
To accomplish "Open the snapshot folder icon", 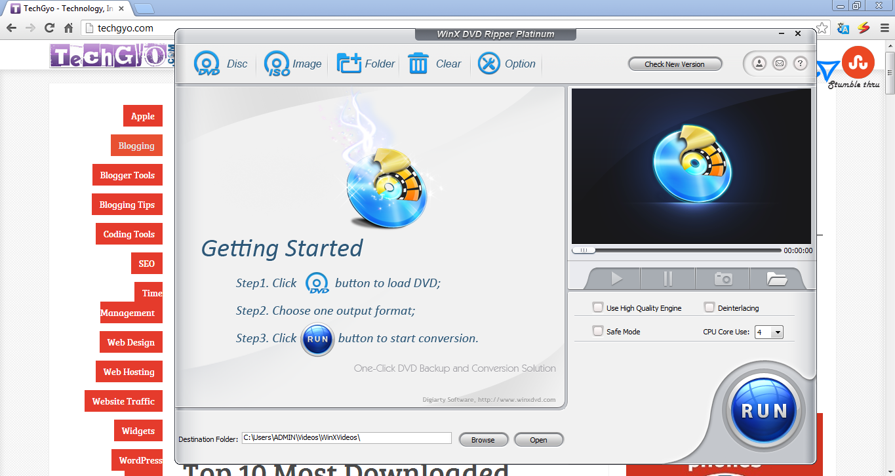I will (x=777, y=279).
